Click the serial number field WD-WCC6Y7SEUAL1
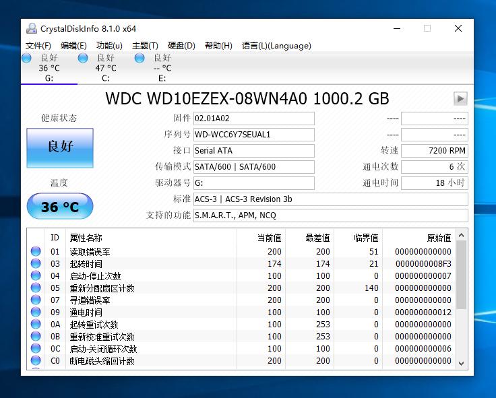Viewport: 496px width, 398px height. (253, 135)
